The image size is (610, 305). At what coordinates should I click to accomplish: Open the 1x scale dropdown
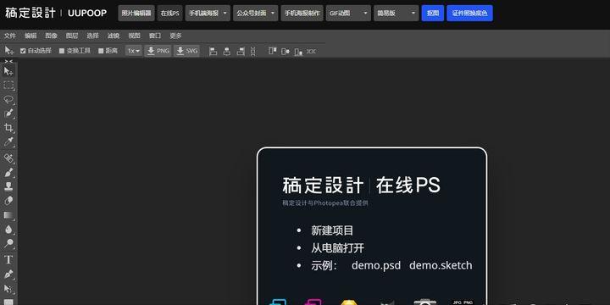tap(134, 51)
